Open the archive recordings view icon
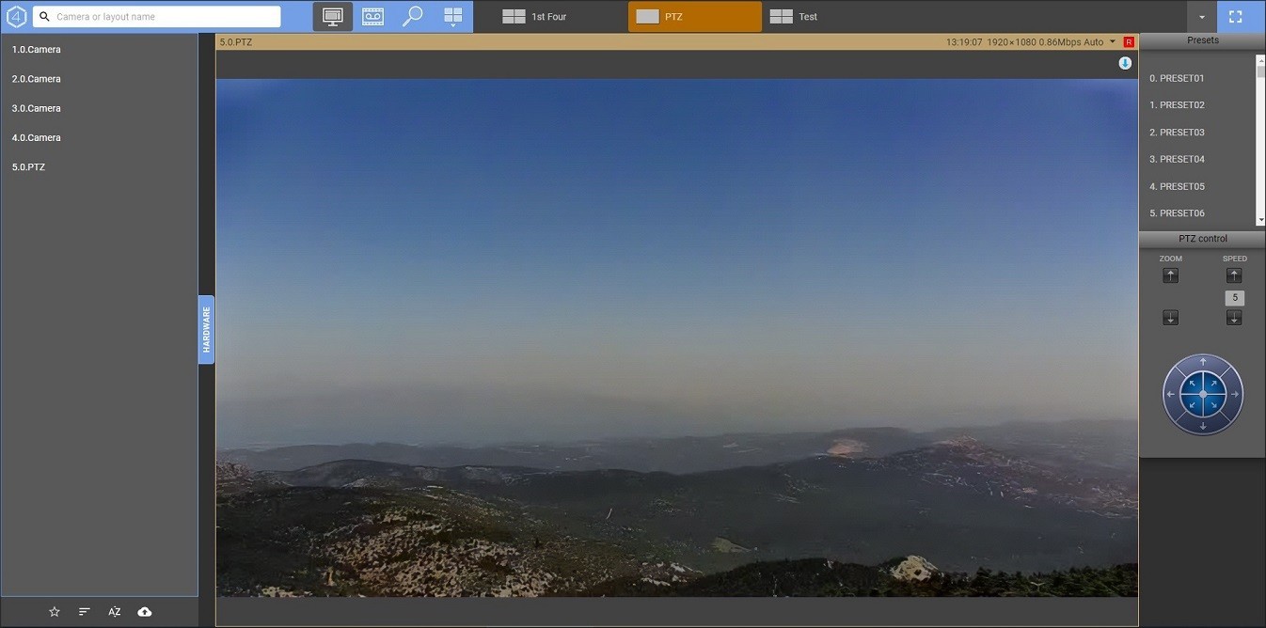 [373, 16]
